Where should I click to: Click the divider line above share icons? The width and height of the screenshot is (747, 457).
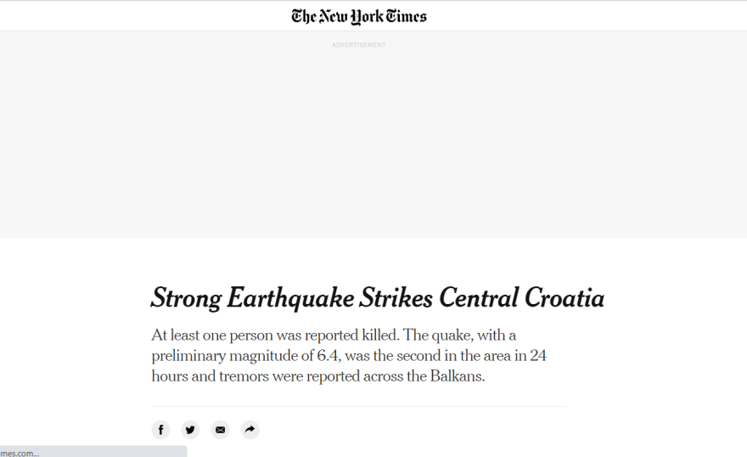point(359,406)
